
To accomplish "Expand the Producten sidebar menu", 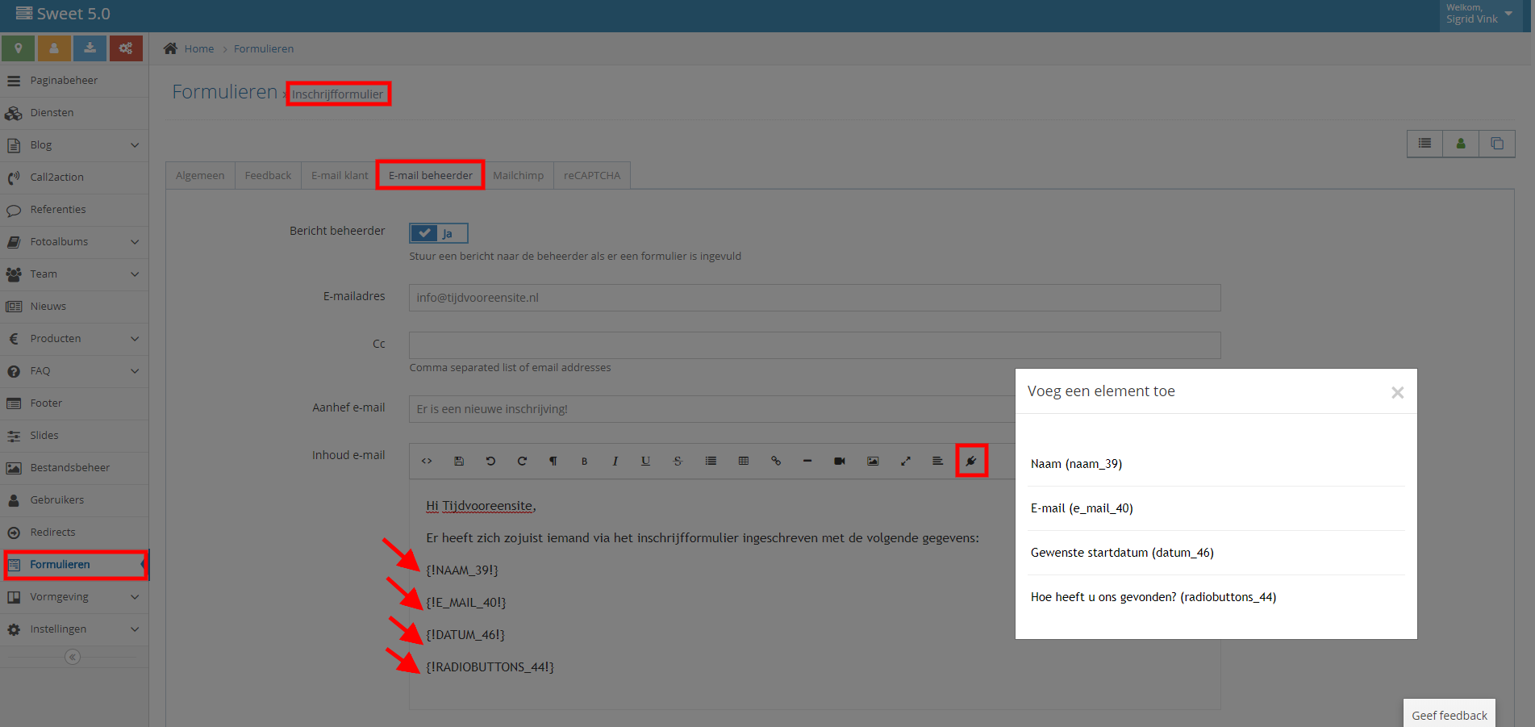I will pyautogui.click(x=74, y=339).
